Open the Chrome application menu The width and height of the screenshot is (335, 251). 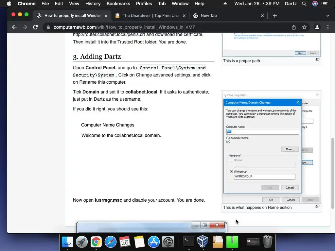pyautogui.click(x=26, y=4)
